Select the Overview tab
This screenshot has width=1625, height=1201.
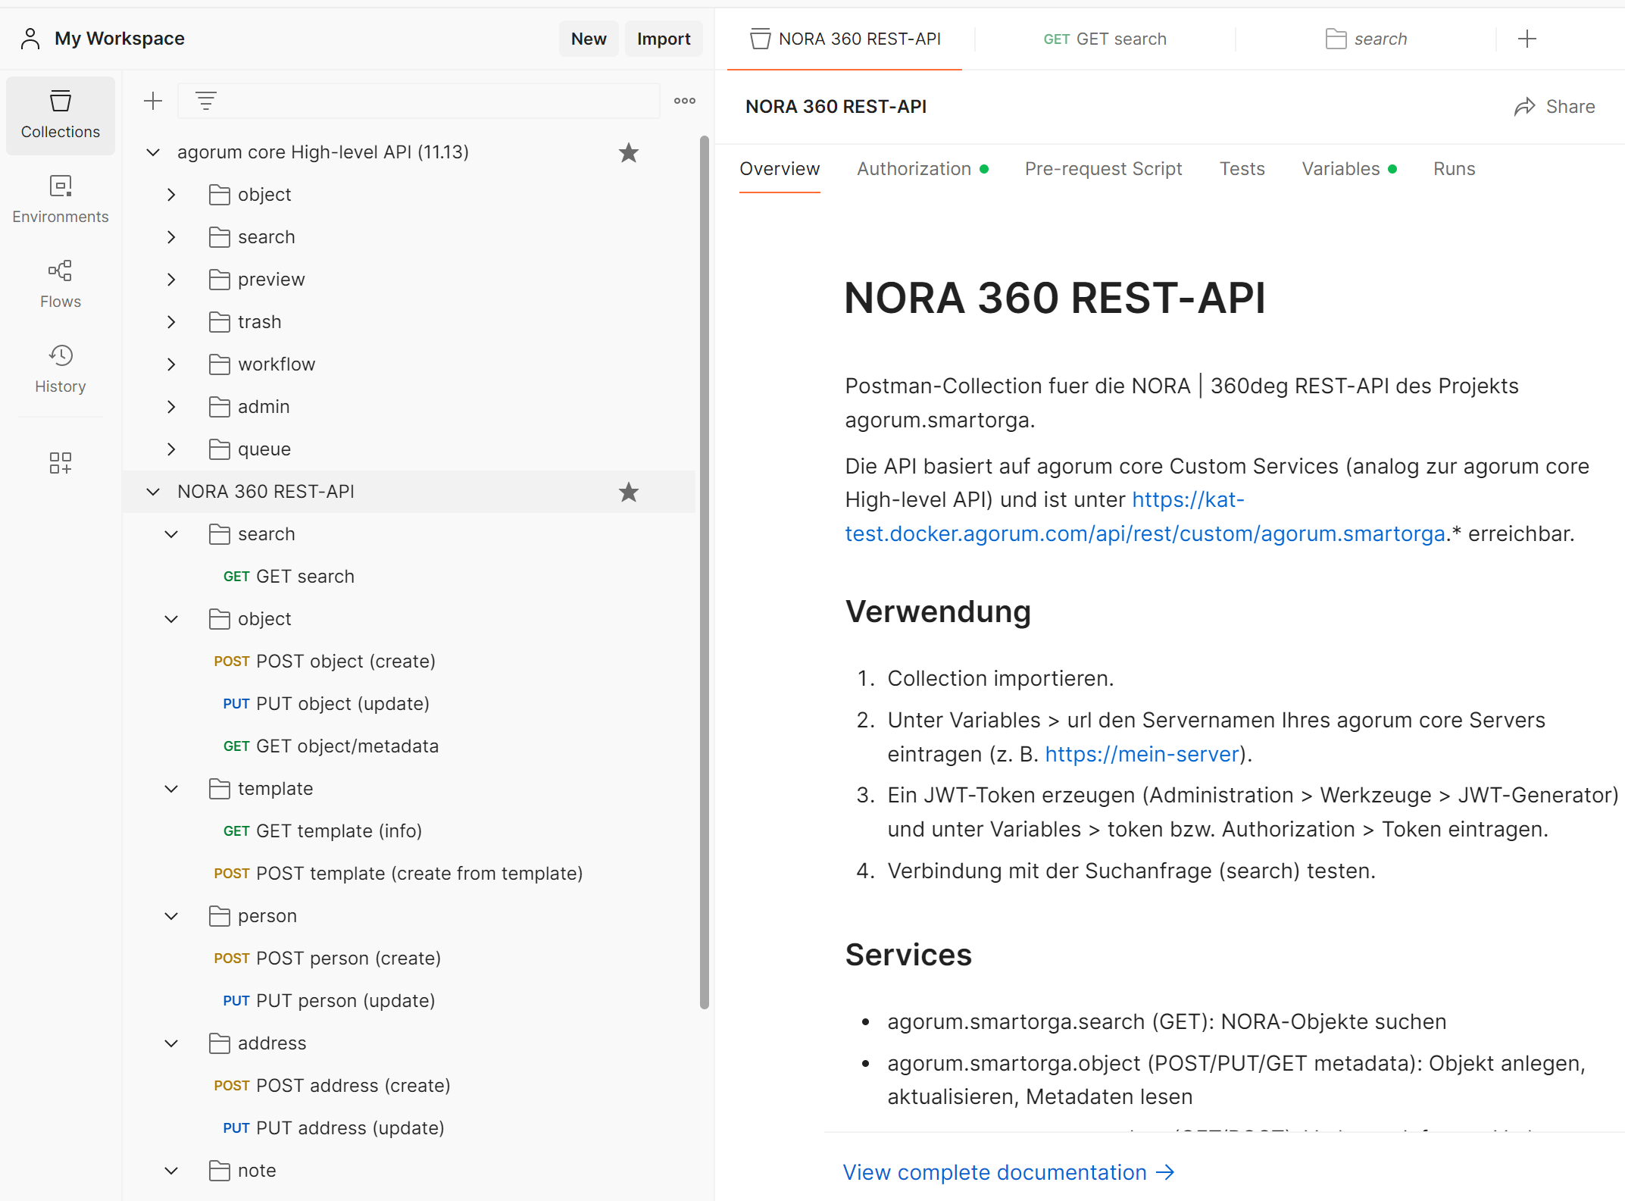(x=780, y=169)
